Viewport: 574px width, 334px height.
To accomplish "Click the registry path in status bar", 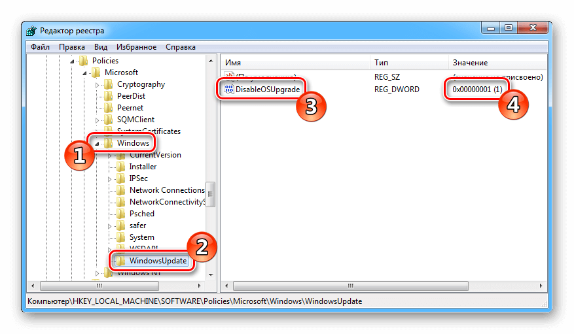I will tap(195, 301).
